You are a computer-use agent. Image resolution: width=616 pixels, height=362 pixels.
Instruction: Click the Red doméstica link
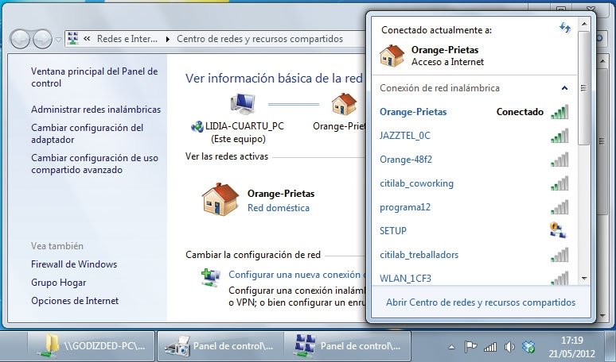pyautogui.click(x=278, y=208)
